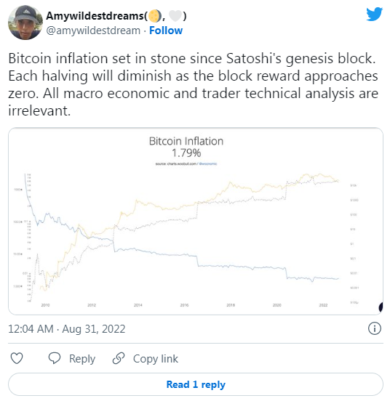Like the tweet with heart icon
Viewport: 390px width, 401px height.
[x=17, y=358]
